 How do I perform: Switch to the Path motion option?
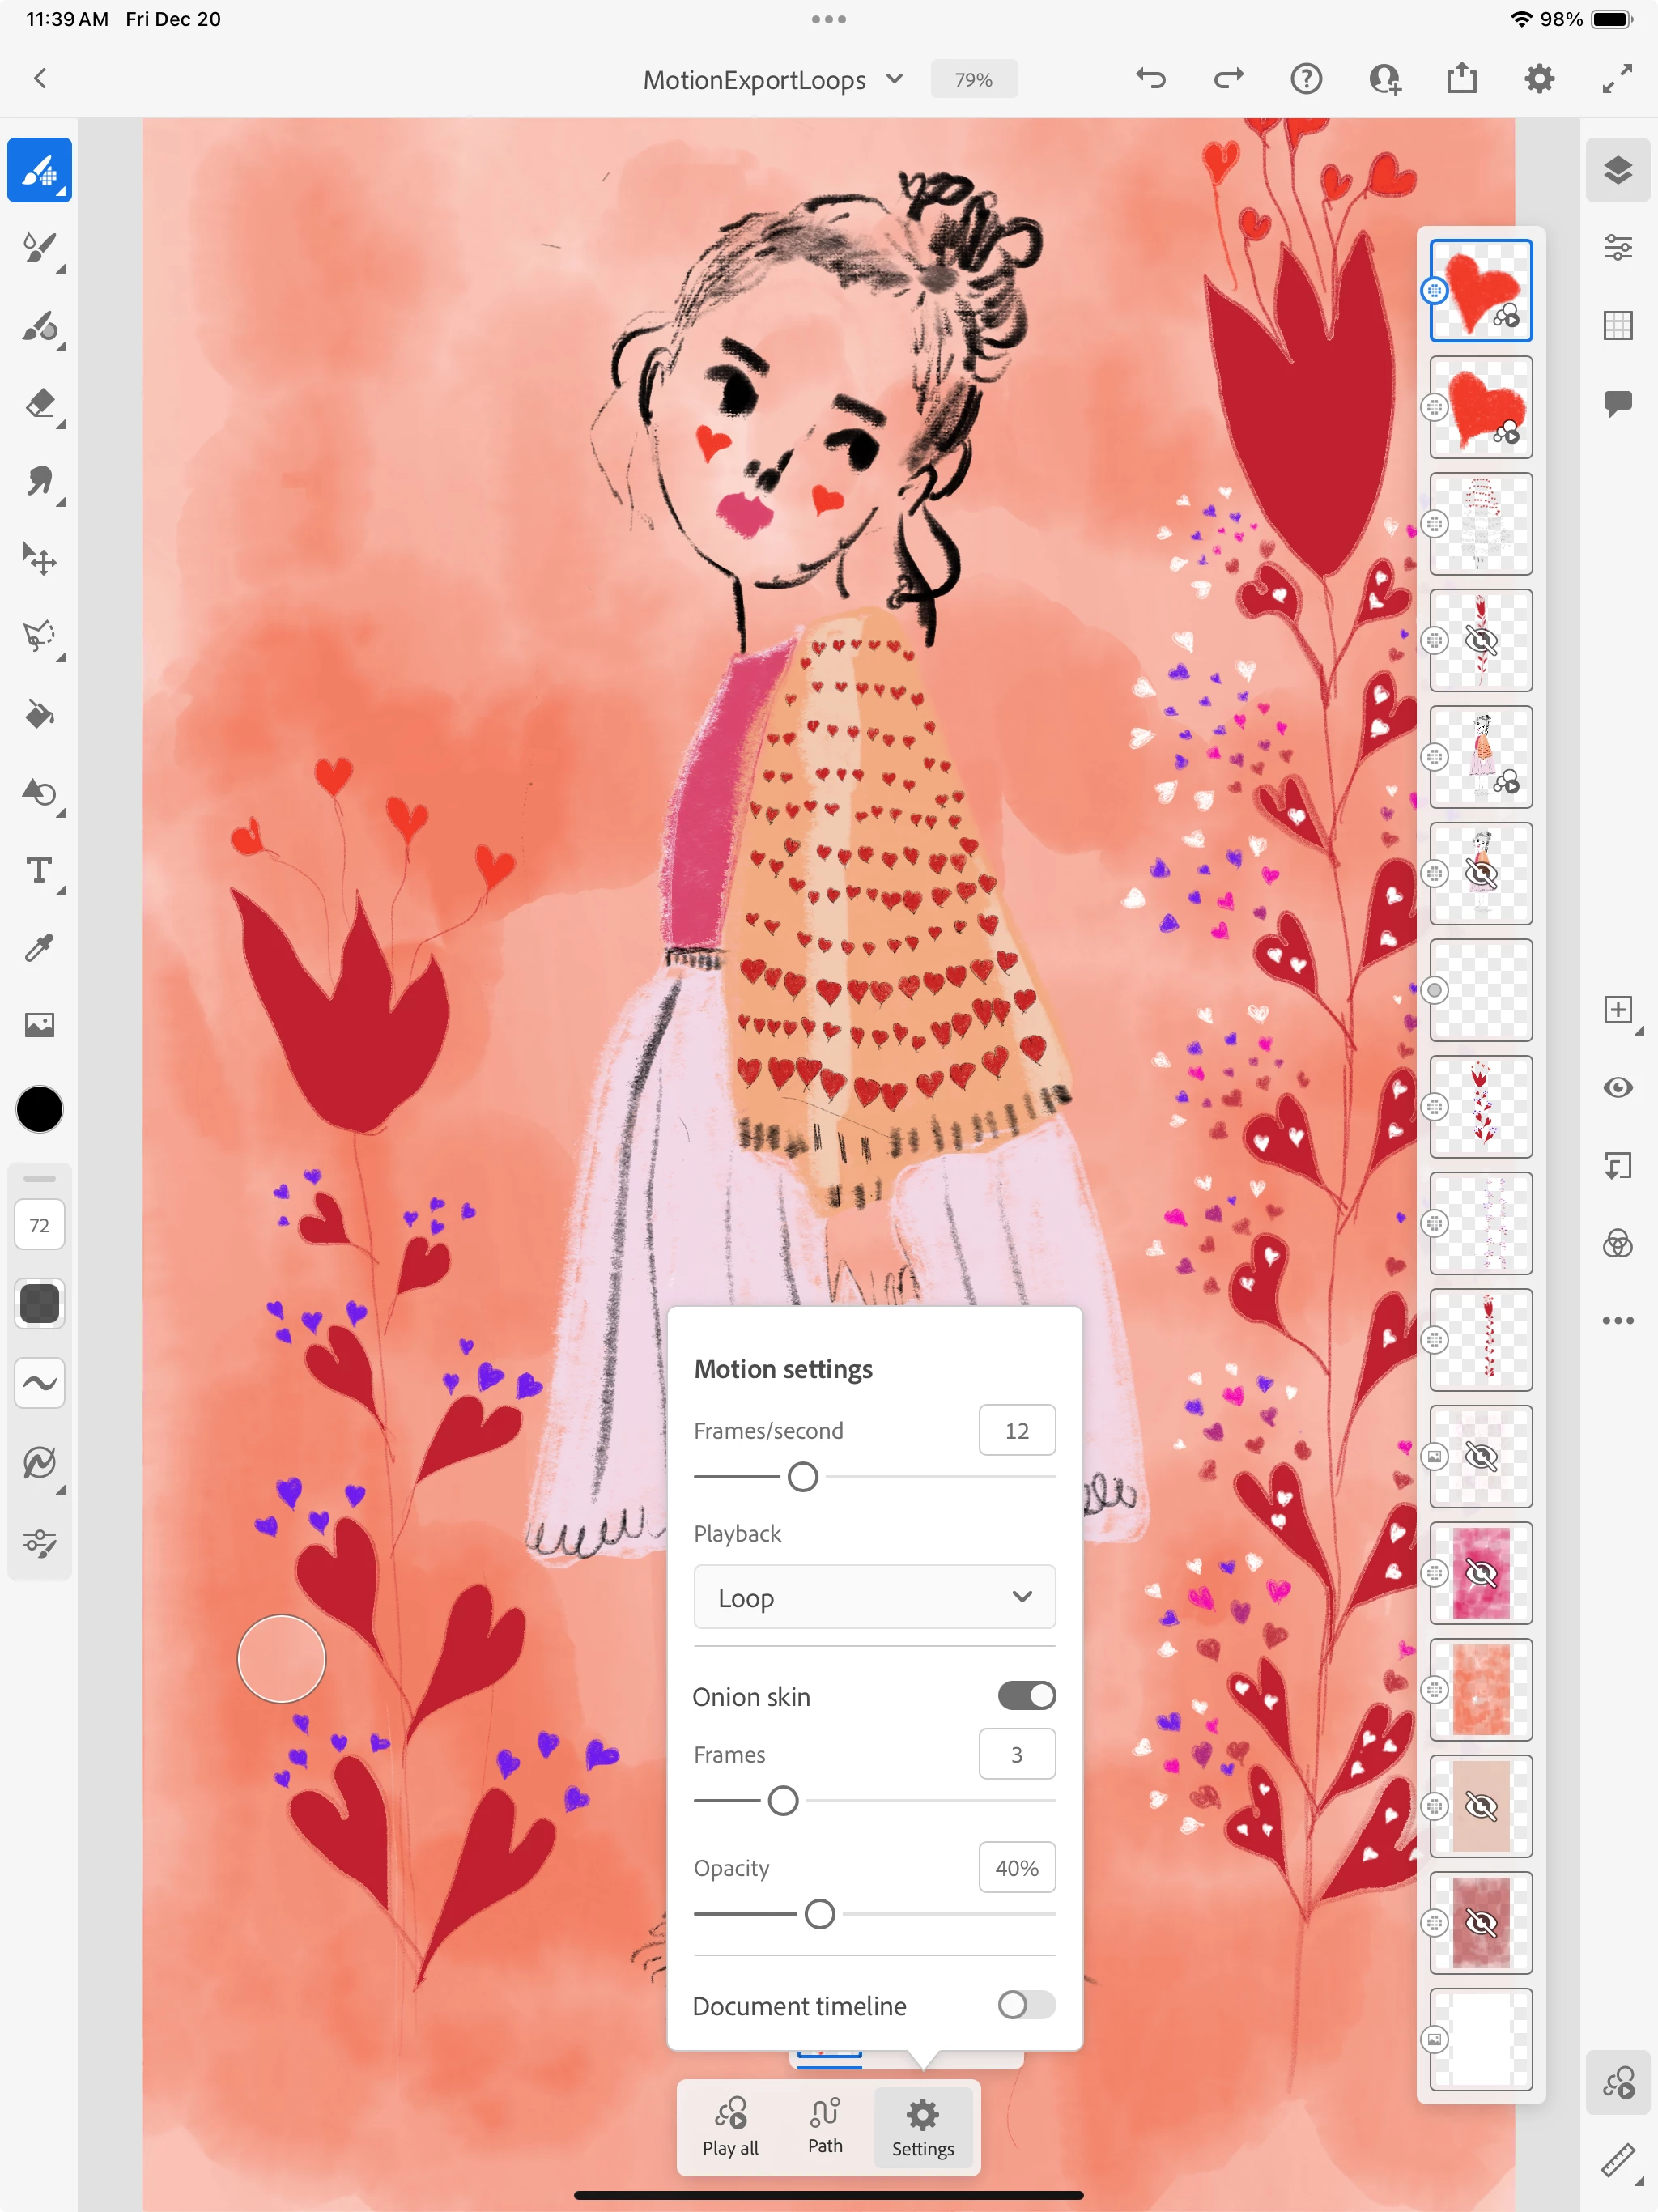point(825,2126)
